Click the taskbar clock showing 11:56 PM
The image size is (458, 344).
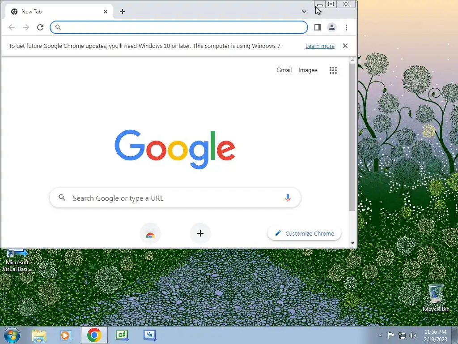point(435,335)
